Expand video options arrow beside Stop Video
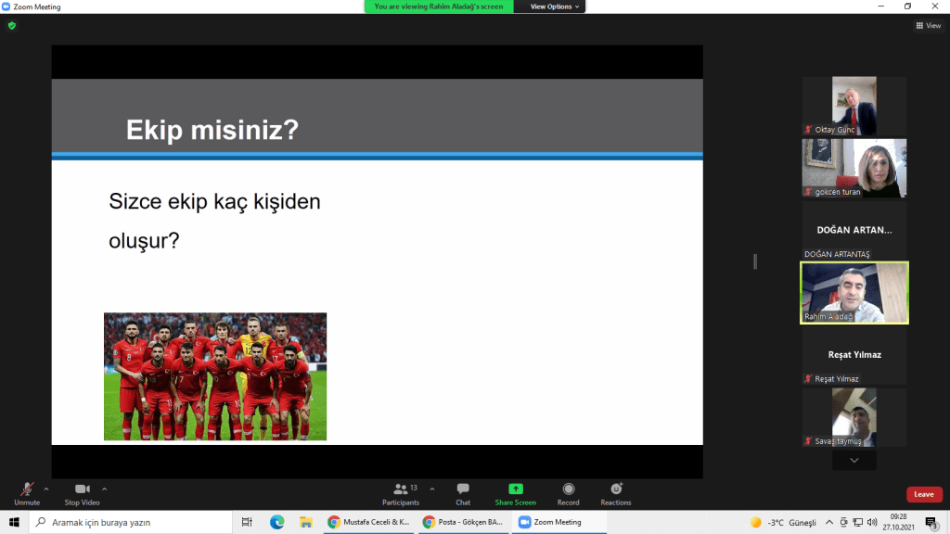This screenshot has width=950, height=534. 104,489
